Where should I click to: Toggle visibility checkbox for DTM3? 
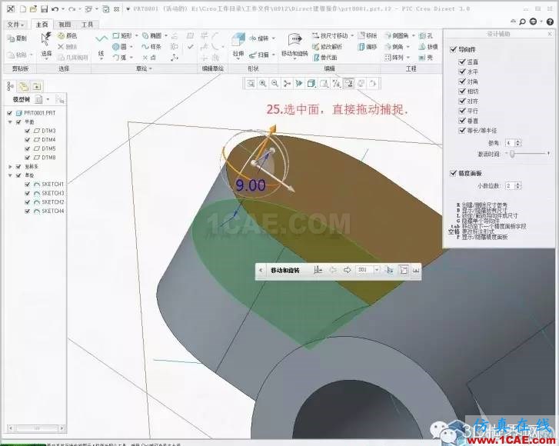coord(27,131)
